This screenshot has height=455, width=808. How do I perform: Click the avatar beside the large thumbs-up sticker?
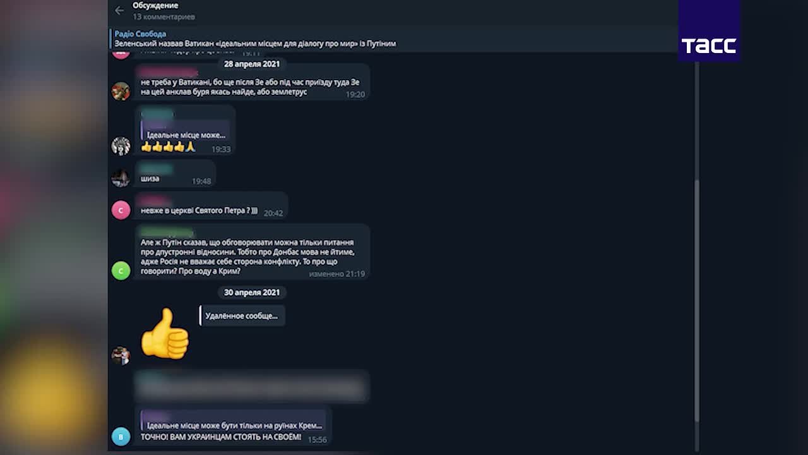click(121, 355)
